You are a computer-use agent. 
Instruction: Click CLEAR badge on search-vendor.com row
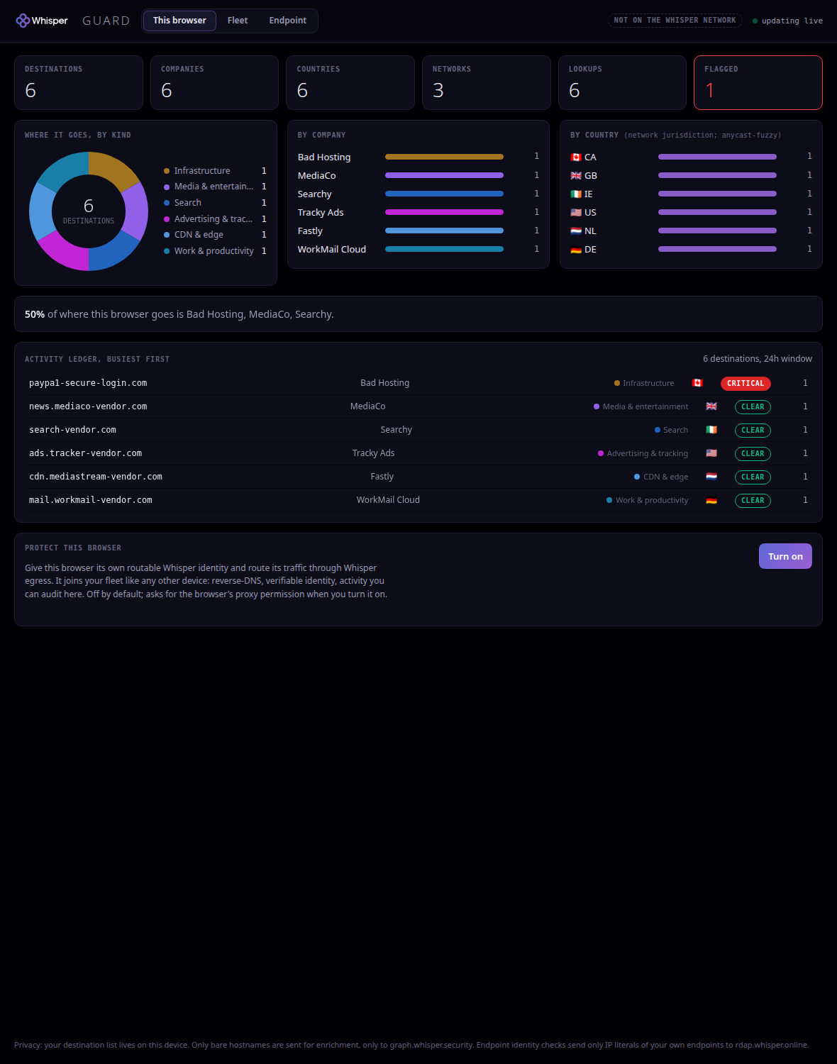click(x=753, y=430)
